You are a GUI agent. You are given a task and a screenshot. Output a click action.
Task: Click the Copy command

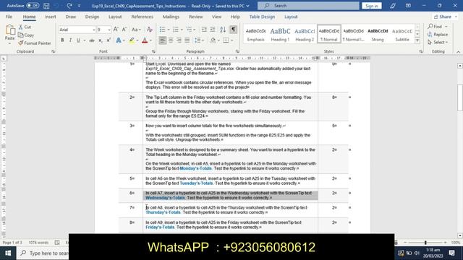pos(26,35)
